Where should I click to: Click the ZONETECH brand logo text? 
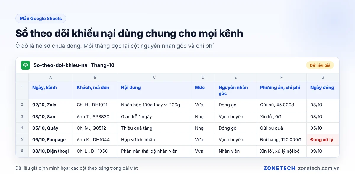pyautogui.click(x=279, y=168)
